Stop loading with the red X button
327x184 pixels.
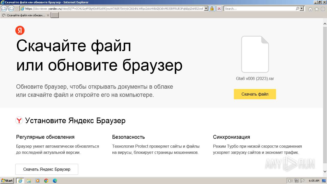(x=219, y=8)
